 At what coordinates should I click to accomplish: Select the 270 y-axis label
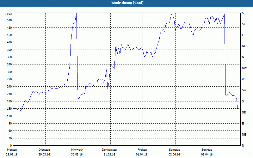point(9,79)
